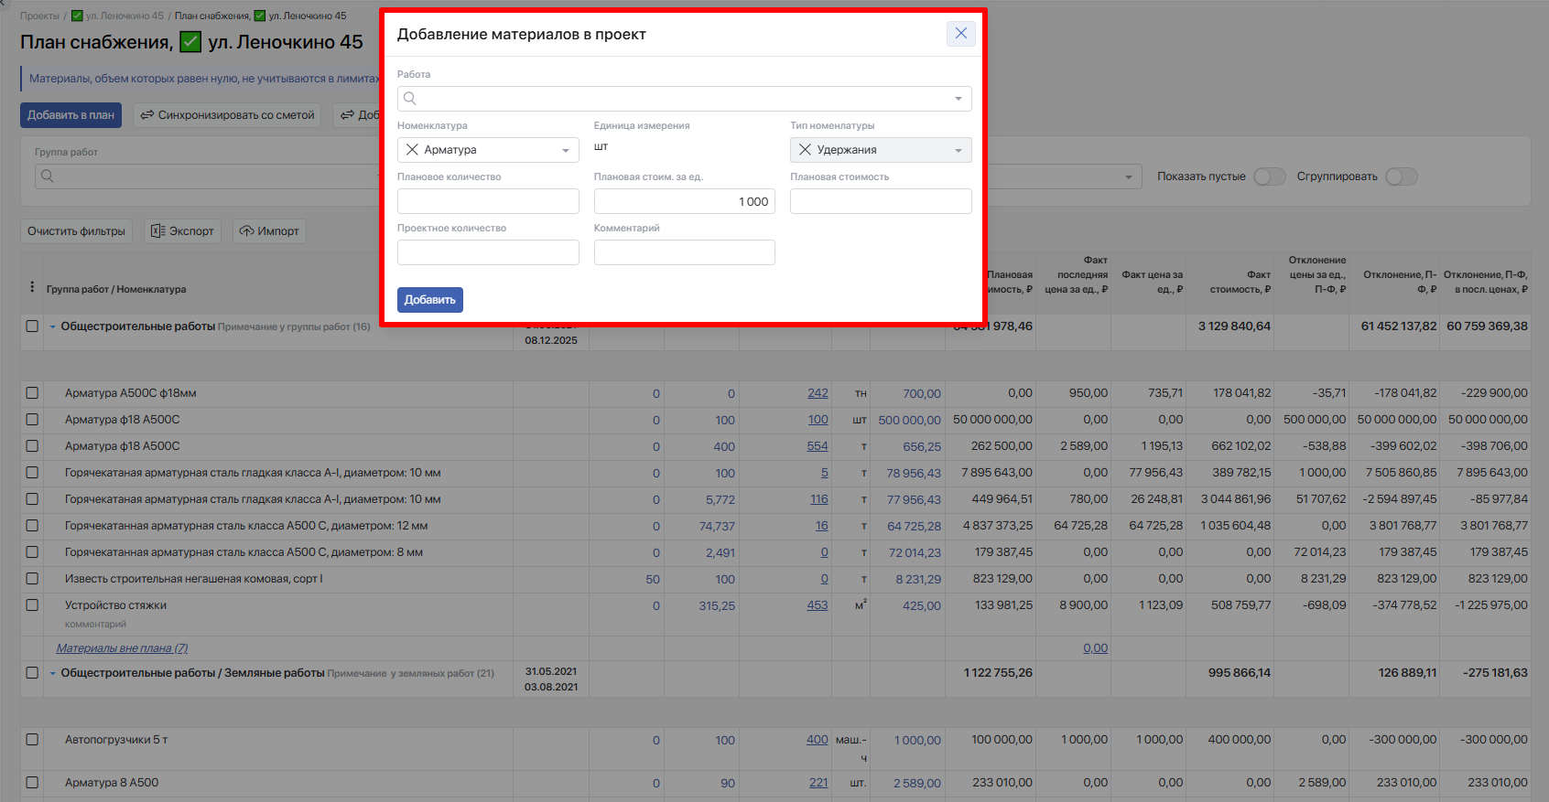Collapse Общестроительные работы / Земляные работы group

(x=53, y=673)
